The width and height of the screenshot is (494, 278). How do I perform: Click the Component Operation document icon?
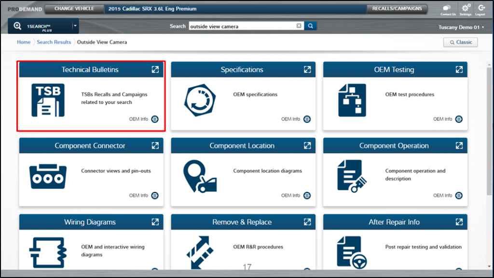[x=352, y=176]
